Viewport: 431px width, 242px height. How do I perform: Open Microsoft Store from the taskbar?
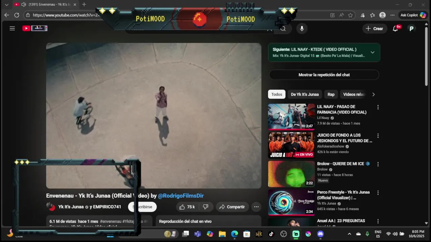pos(247,234)
